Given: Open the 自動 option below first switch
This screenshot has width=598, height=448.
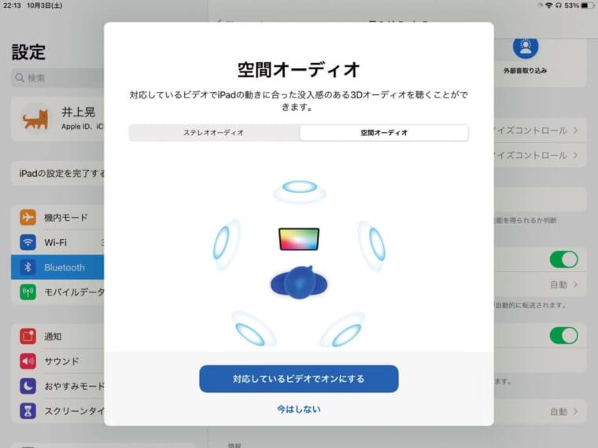Looking at the screenshot, I should coord(563,285).
